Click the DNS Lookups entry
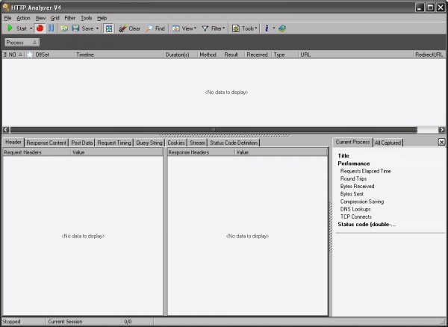This screenshot has height=327, width=448. point(355,209)
